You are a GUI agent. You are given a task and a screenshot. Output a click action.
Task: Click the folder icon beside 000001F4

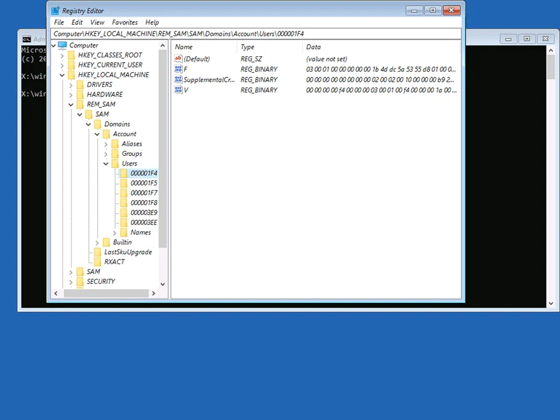123,173
